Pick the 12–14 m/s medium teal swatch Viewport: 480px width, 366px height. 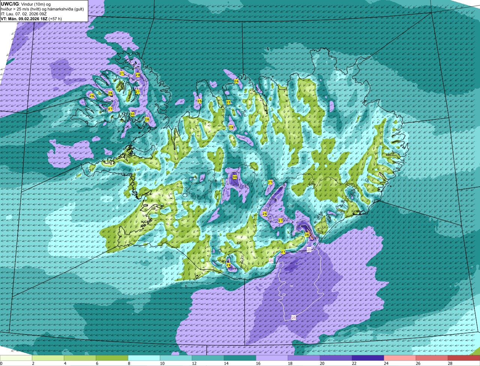[208, 358]
